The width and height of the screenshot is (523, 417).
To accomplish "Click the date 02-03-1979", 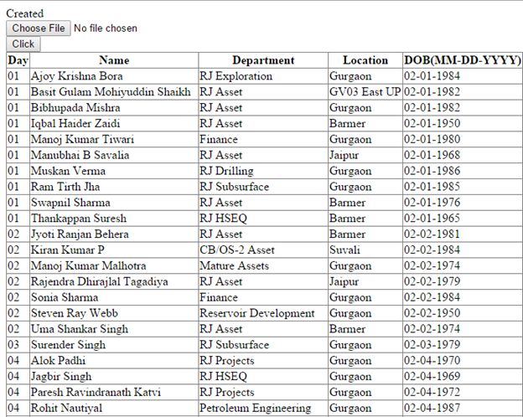I will pos(432,345).
